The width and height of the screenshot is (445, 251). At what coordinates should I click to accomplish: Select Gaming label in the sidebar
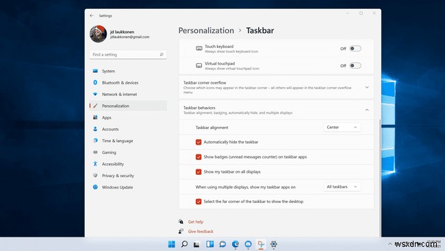(x=109, y=152)
